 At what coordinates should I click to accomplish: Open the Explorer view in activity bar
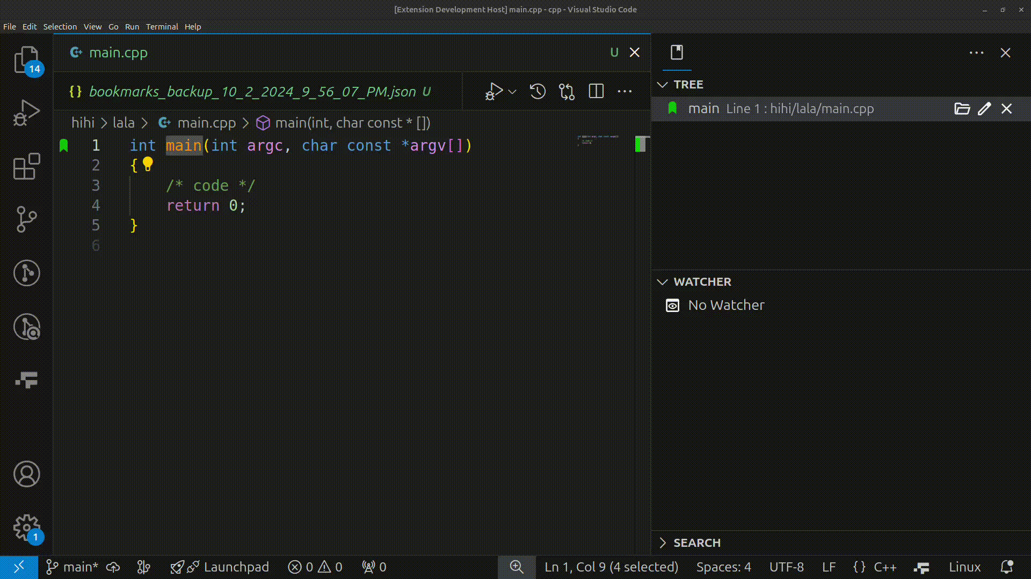pyautogui.click(x=26, y=59)
